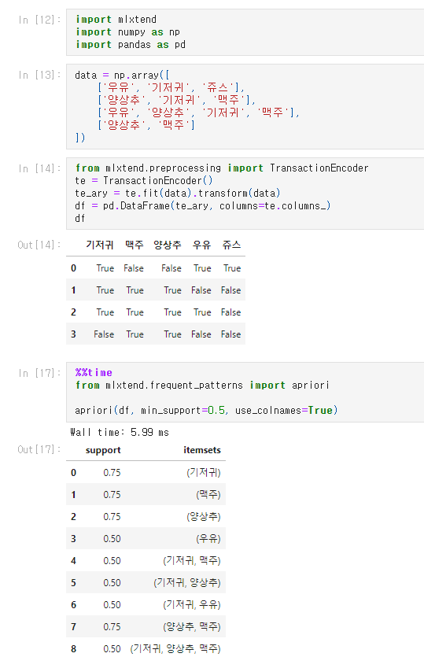
Task: Click the support column header
Action: [103, 450]
